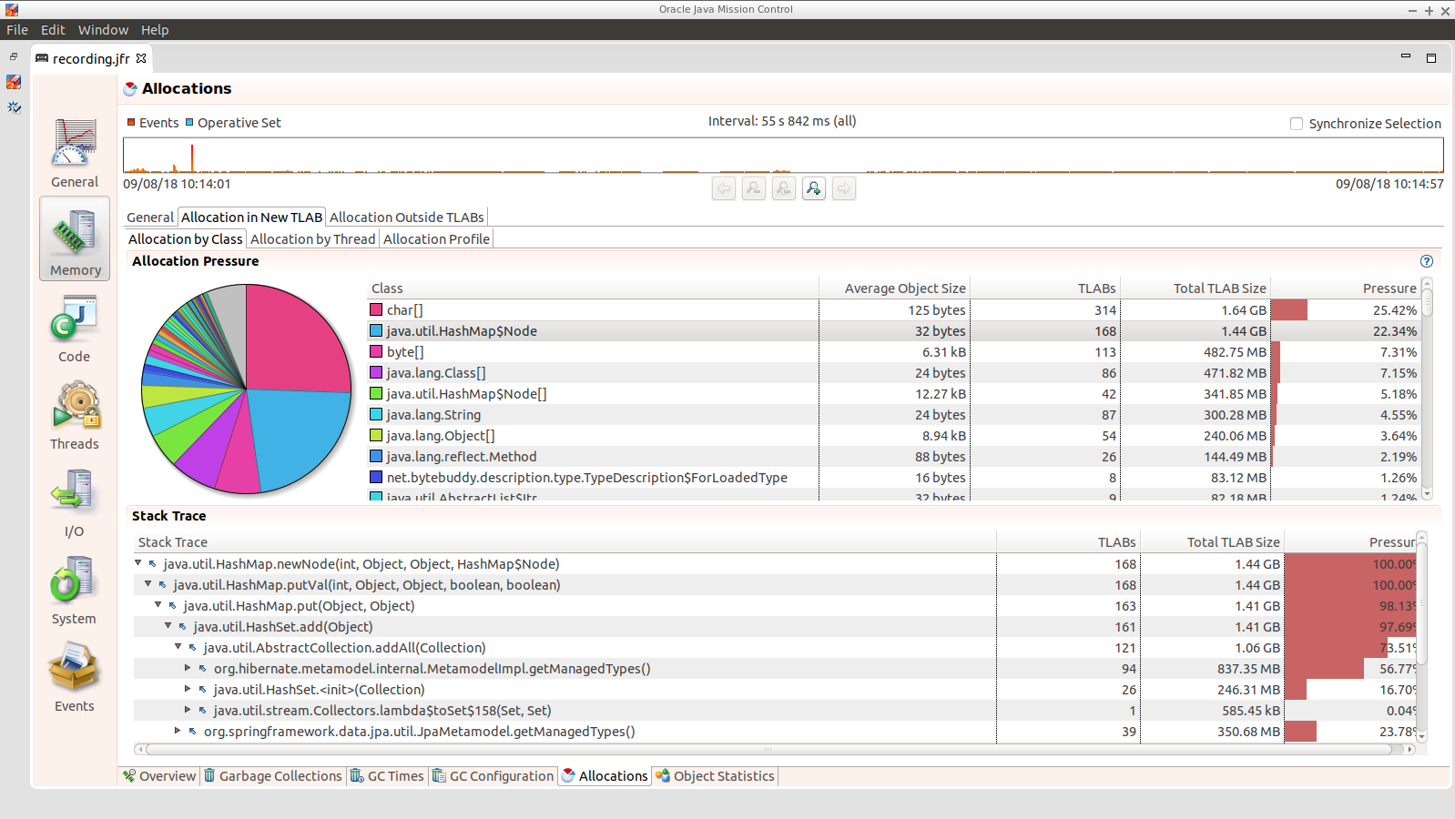Open the File menu
The image size is (1455, 819).
[x=17, y=30]
